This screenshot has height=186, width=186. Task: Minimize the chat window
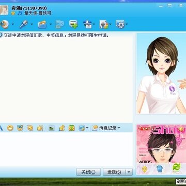click(x=161, y=6)
